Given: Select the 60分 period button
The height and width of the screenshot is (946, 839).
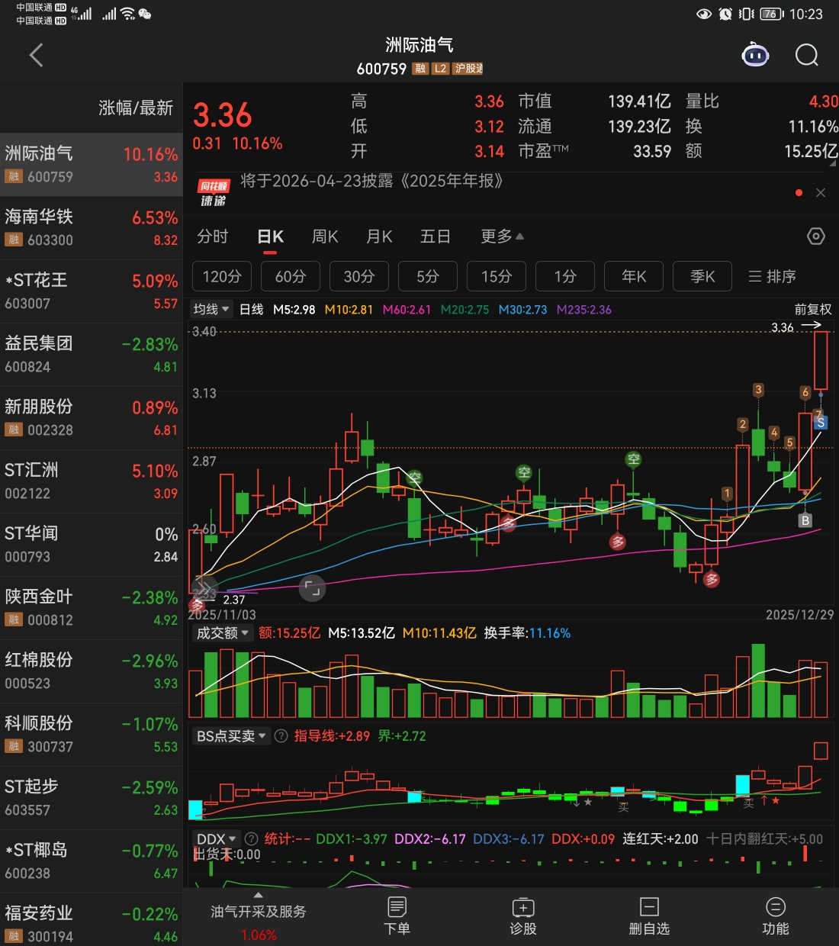Looking at the screenshot, I should tap(291, 276).
